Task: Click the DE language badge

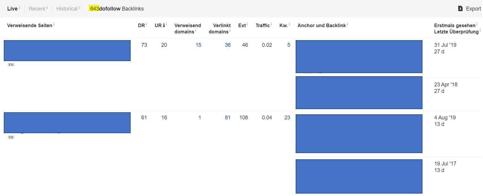Action: pyautogui.click(x=11, y=137)
